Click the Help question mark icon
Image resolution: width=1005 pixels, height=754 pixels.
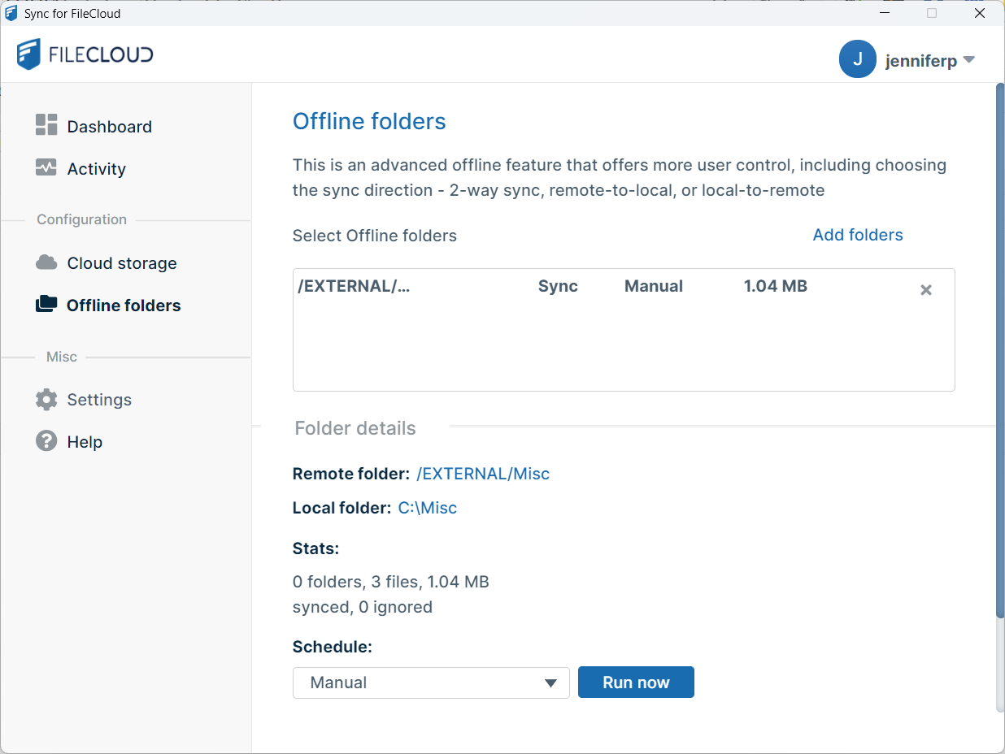[46, 441]
